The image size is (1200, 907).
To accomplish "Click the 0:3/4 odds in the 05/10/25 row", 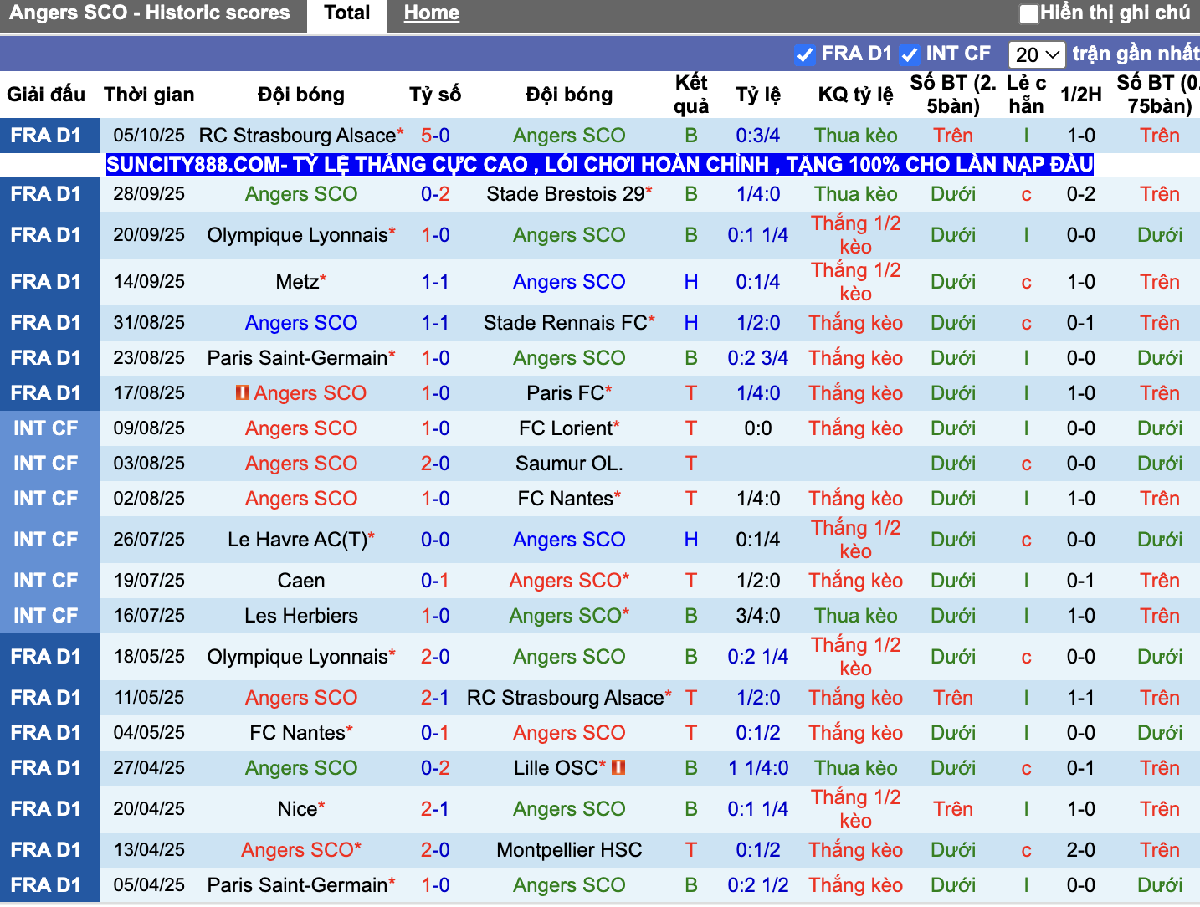I will (x=758, y=136).
